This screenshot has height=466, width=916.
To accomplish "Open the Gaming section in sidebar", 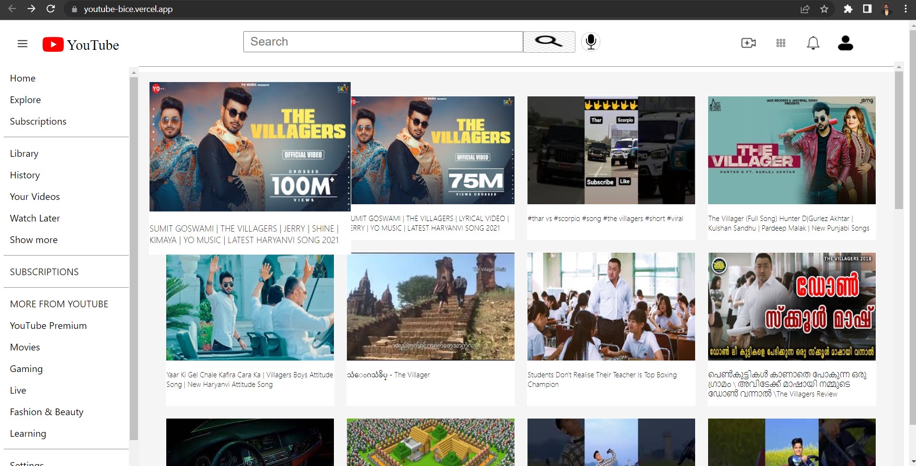I will pos(26,369).
